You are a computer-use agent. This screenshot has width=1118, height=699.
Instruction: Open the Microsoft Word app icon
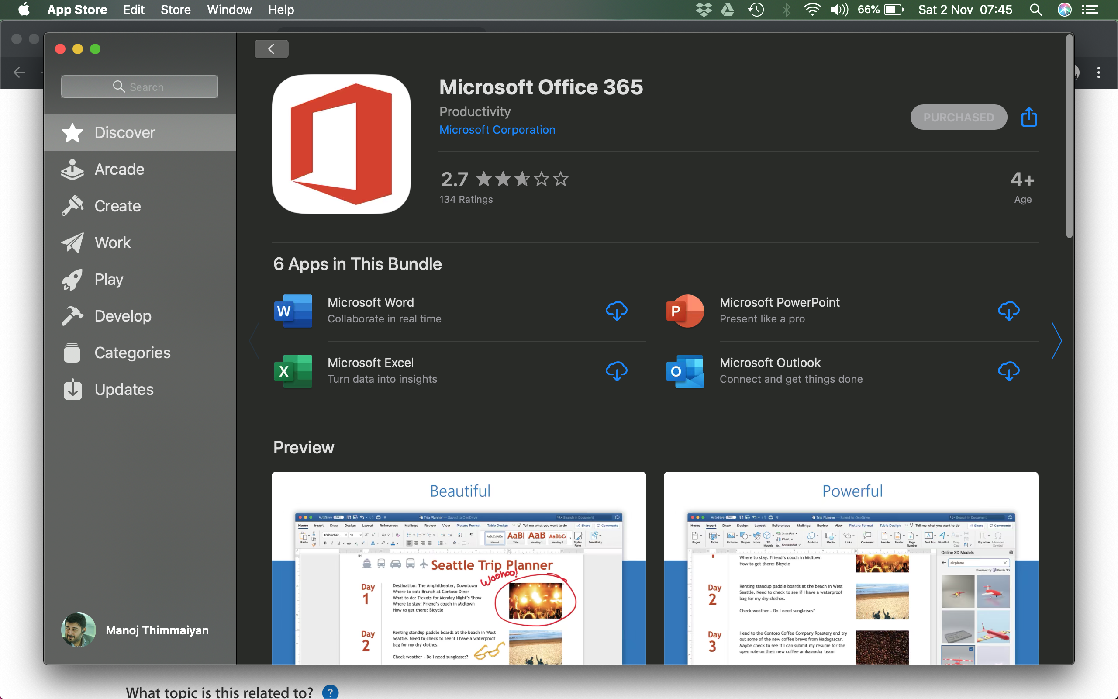(x=293, y=311)
